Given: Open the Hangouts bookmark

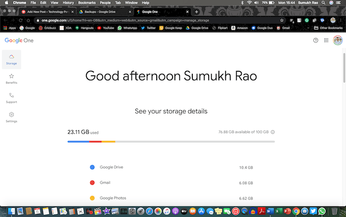Looking at the screenshot, I should (x=85, y=28).
